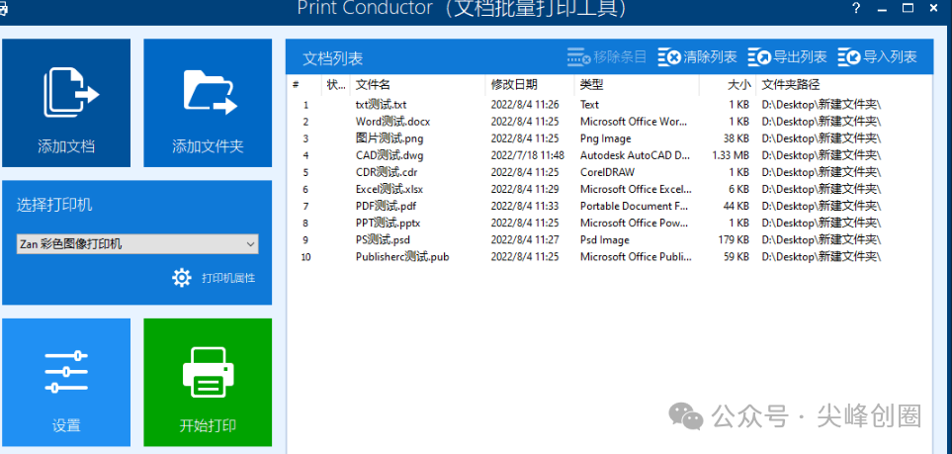
Task: Click the 2022/7/18 11:48 date cell
Action: 528,155
